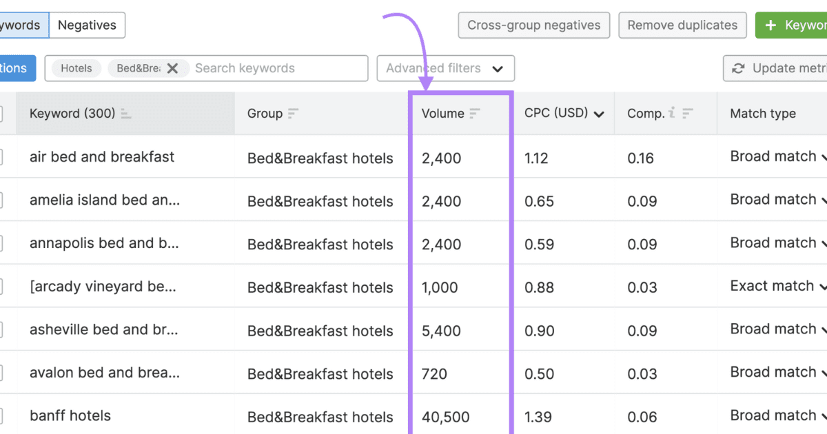
Task: Click CPC value 1.12
Action: pyautogui.click(x=536, y=158)
